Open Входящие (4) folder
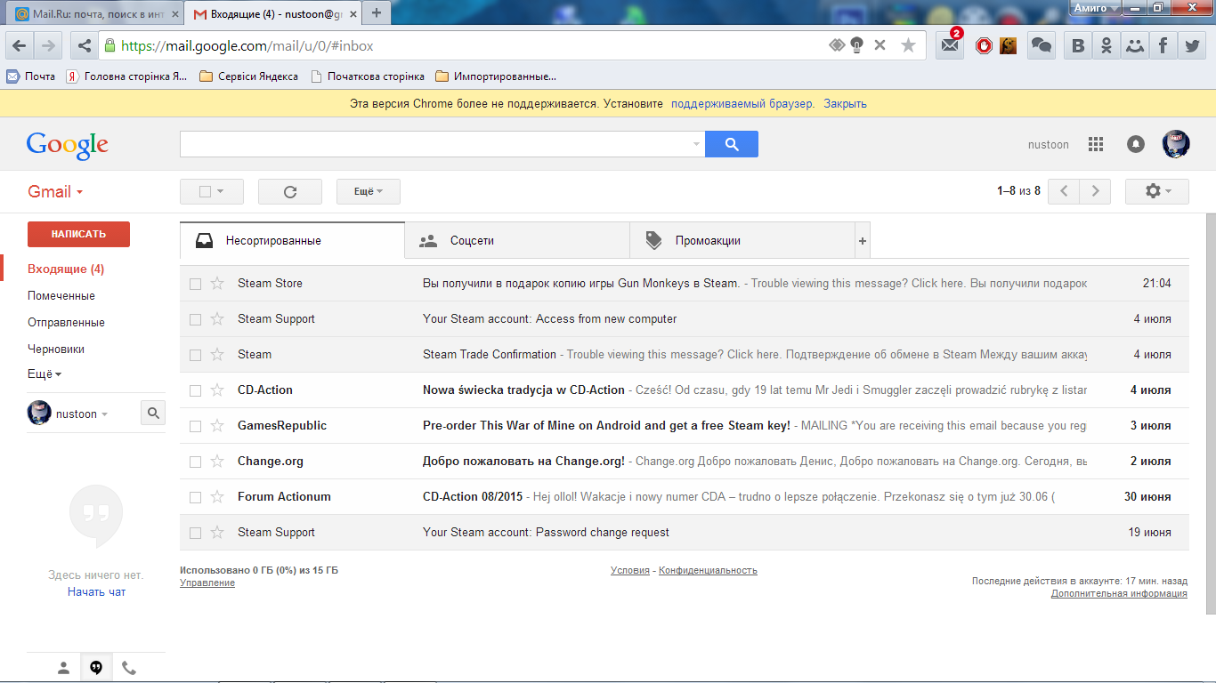The width and height of the screenshot is (1216, 683). 66,269
